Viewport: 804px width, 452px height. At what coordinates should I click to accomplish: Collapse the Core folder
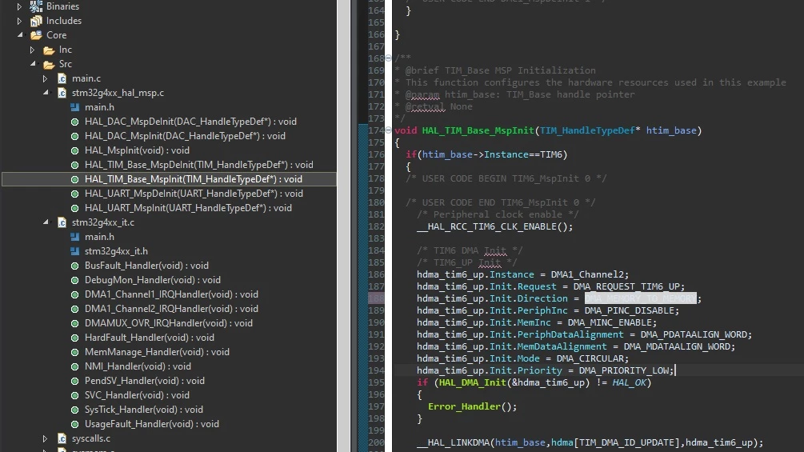coord(20,35)
